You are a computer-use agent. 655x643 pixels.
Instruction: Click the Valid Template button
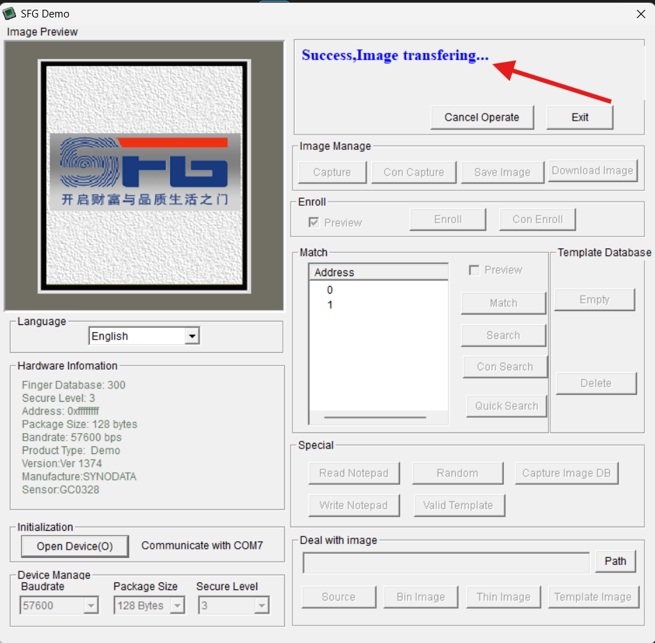pyautogui.click(x=459, y=506)
